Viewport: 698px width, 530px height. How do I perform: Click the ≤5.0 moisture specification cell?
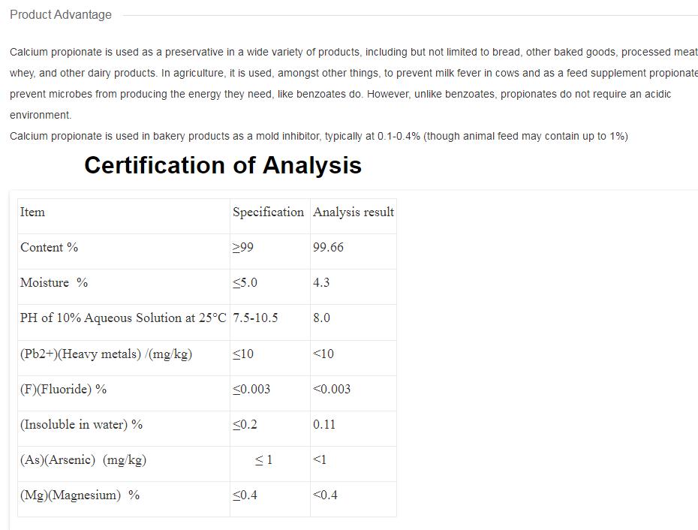[245, 283]
